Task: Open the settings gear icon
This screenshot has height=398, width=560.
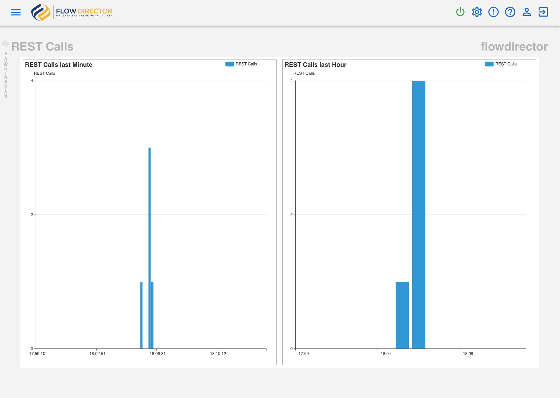Action: click(477, 12)
